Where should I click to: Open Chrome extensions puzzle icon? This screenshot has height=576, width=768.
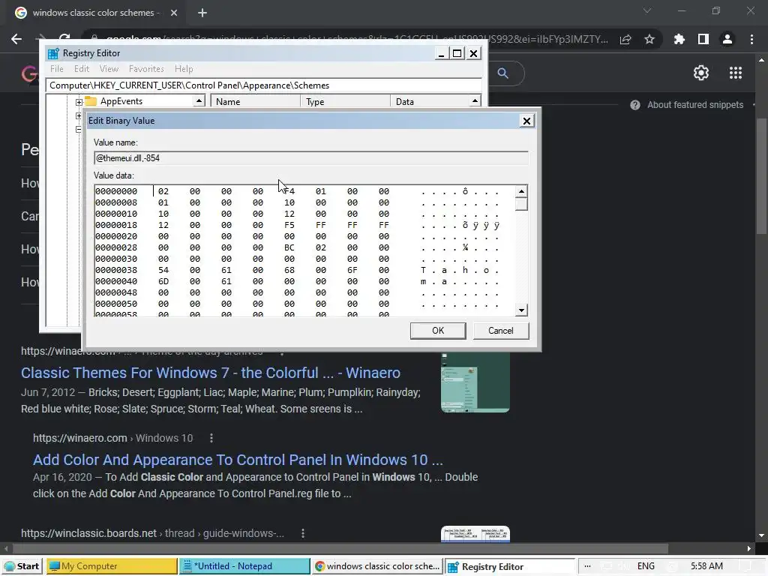pos(679,39)
